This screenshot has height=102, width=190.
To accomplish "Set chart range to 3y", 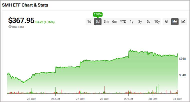I will [x=140, y=22].
